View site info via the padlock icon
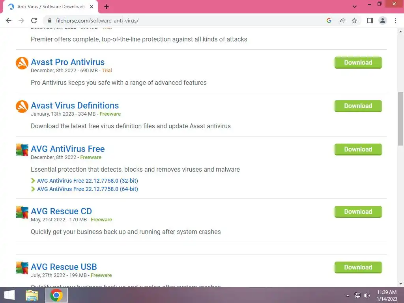 tap(50, 21)
